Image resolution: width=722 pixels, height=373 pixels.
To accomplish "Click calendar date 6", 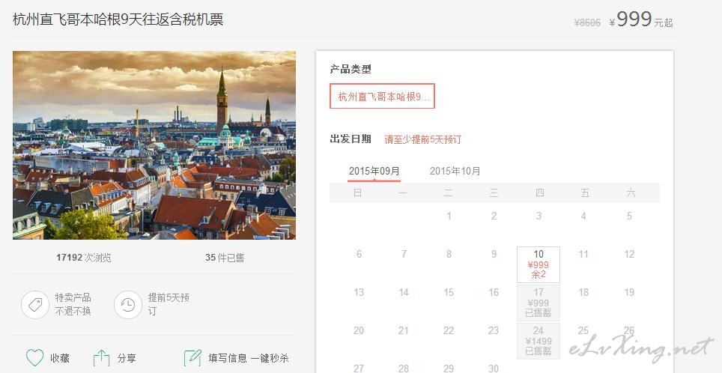I will click(x=359, y=254).
